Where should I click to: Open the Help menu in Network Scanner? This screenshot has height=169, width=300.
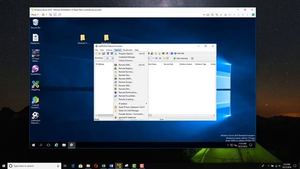pyautogui.click(x=136, y=50)
